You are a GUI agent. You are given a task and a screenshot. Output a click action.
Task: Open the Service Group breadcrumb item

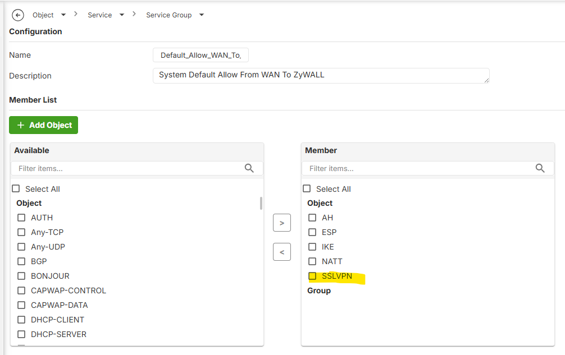[168, 15]
